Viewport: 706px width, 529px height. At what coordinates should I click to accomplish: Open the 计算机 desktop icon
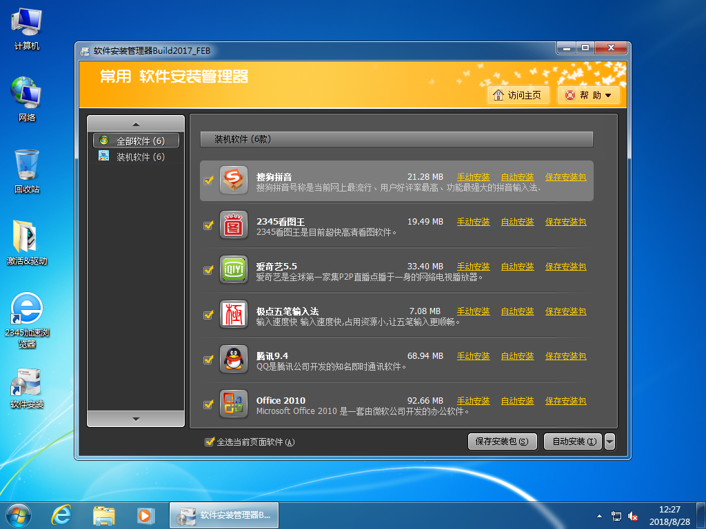coord(27,29)
